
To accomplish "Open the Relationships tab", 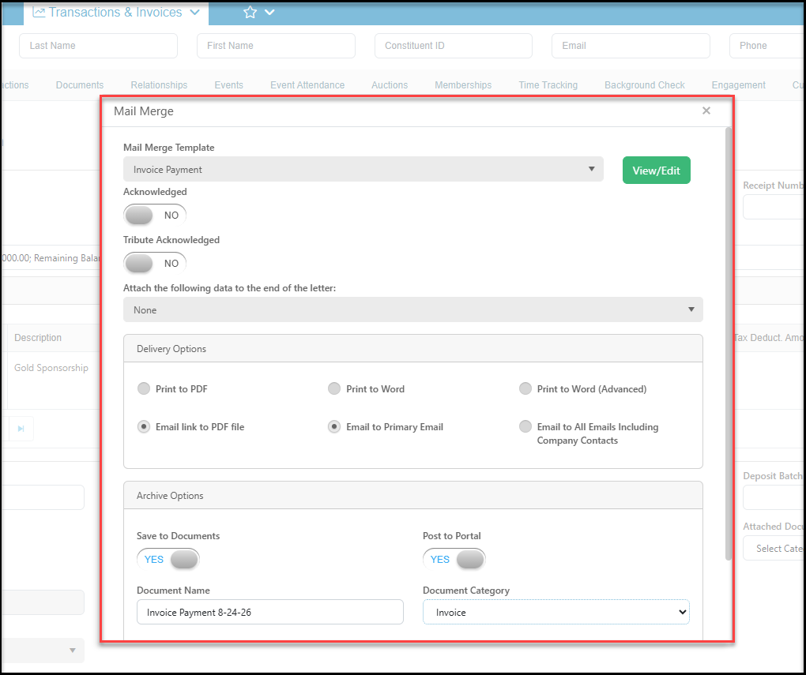I will [159, 85].
